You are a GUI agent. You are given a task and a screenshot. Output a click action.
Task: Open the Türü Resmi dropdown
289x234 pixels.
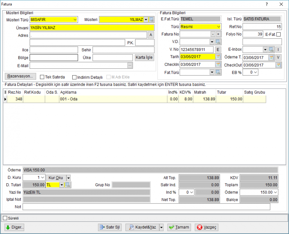pyautogui.click(x=219, y=27)
